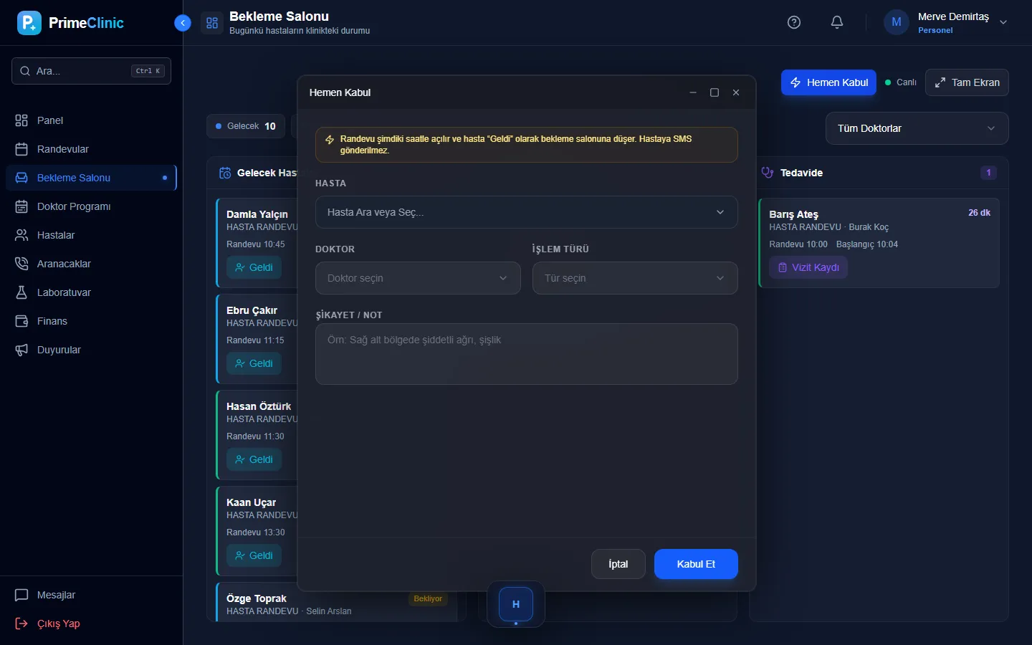This screenshot has height=645, width=1032.
Task: Open the Aranacaklar list
Action: pyautogui.click(x=91, y=264)
